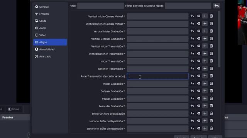Add hotkey for Detener Transmisión
Image resolution: width=247 pixels, height=138 pixels.
(205, 69)
